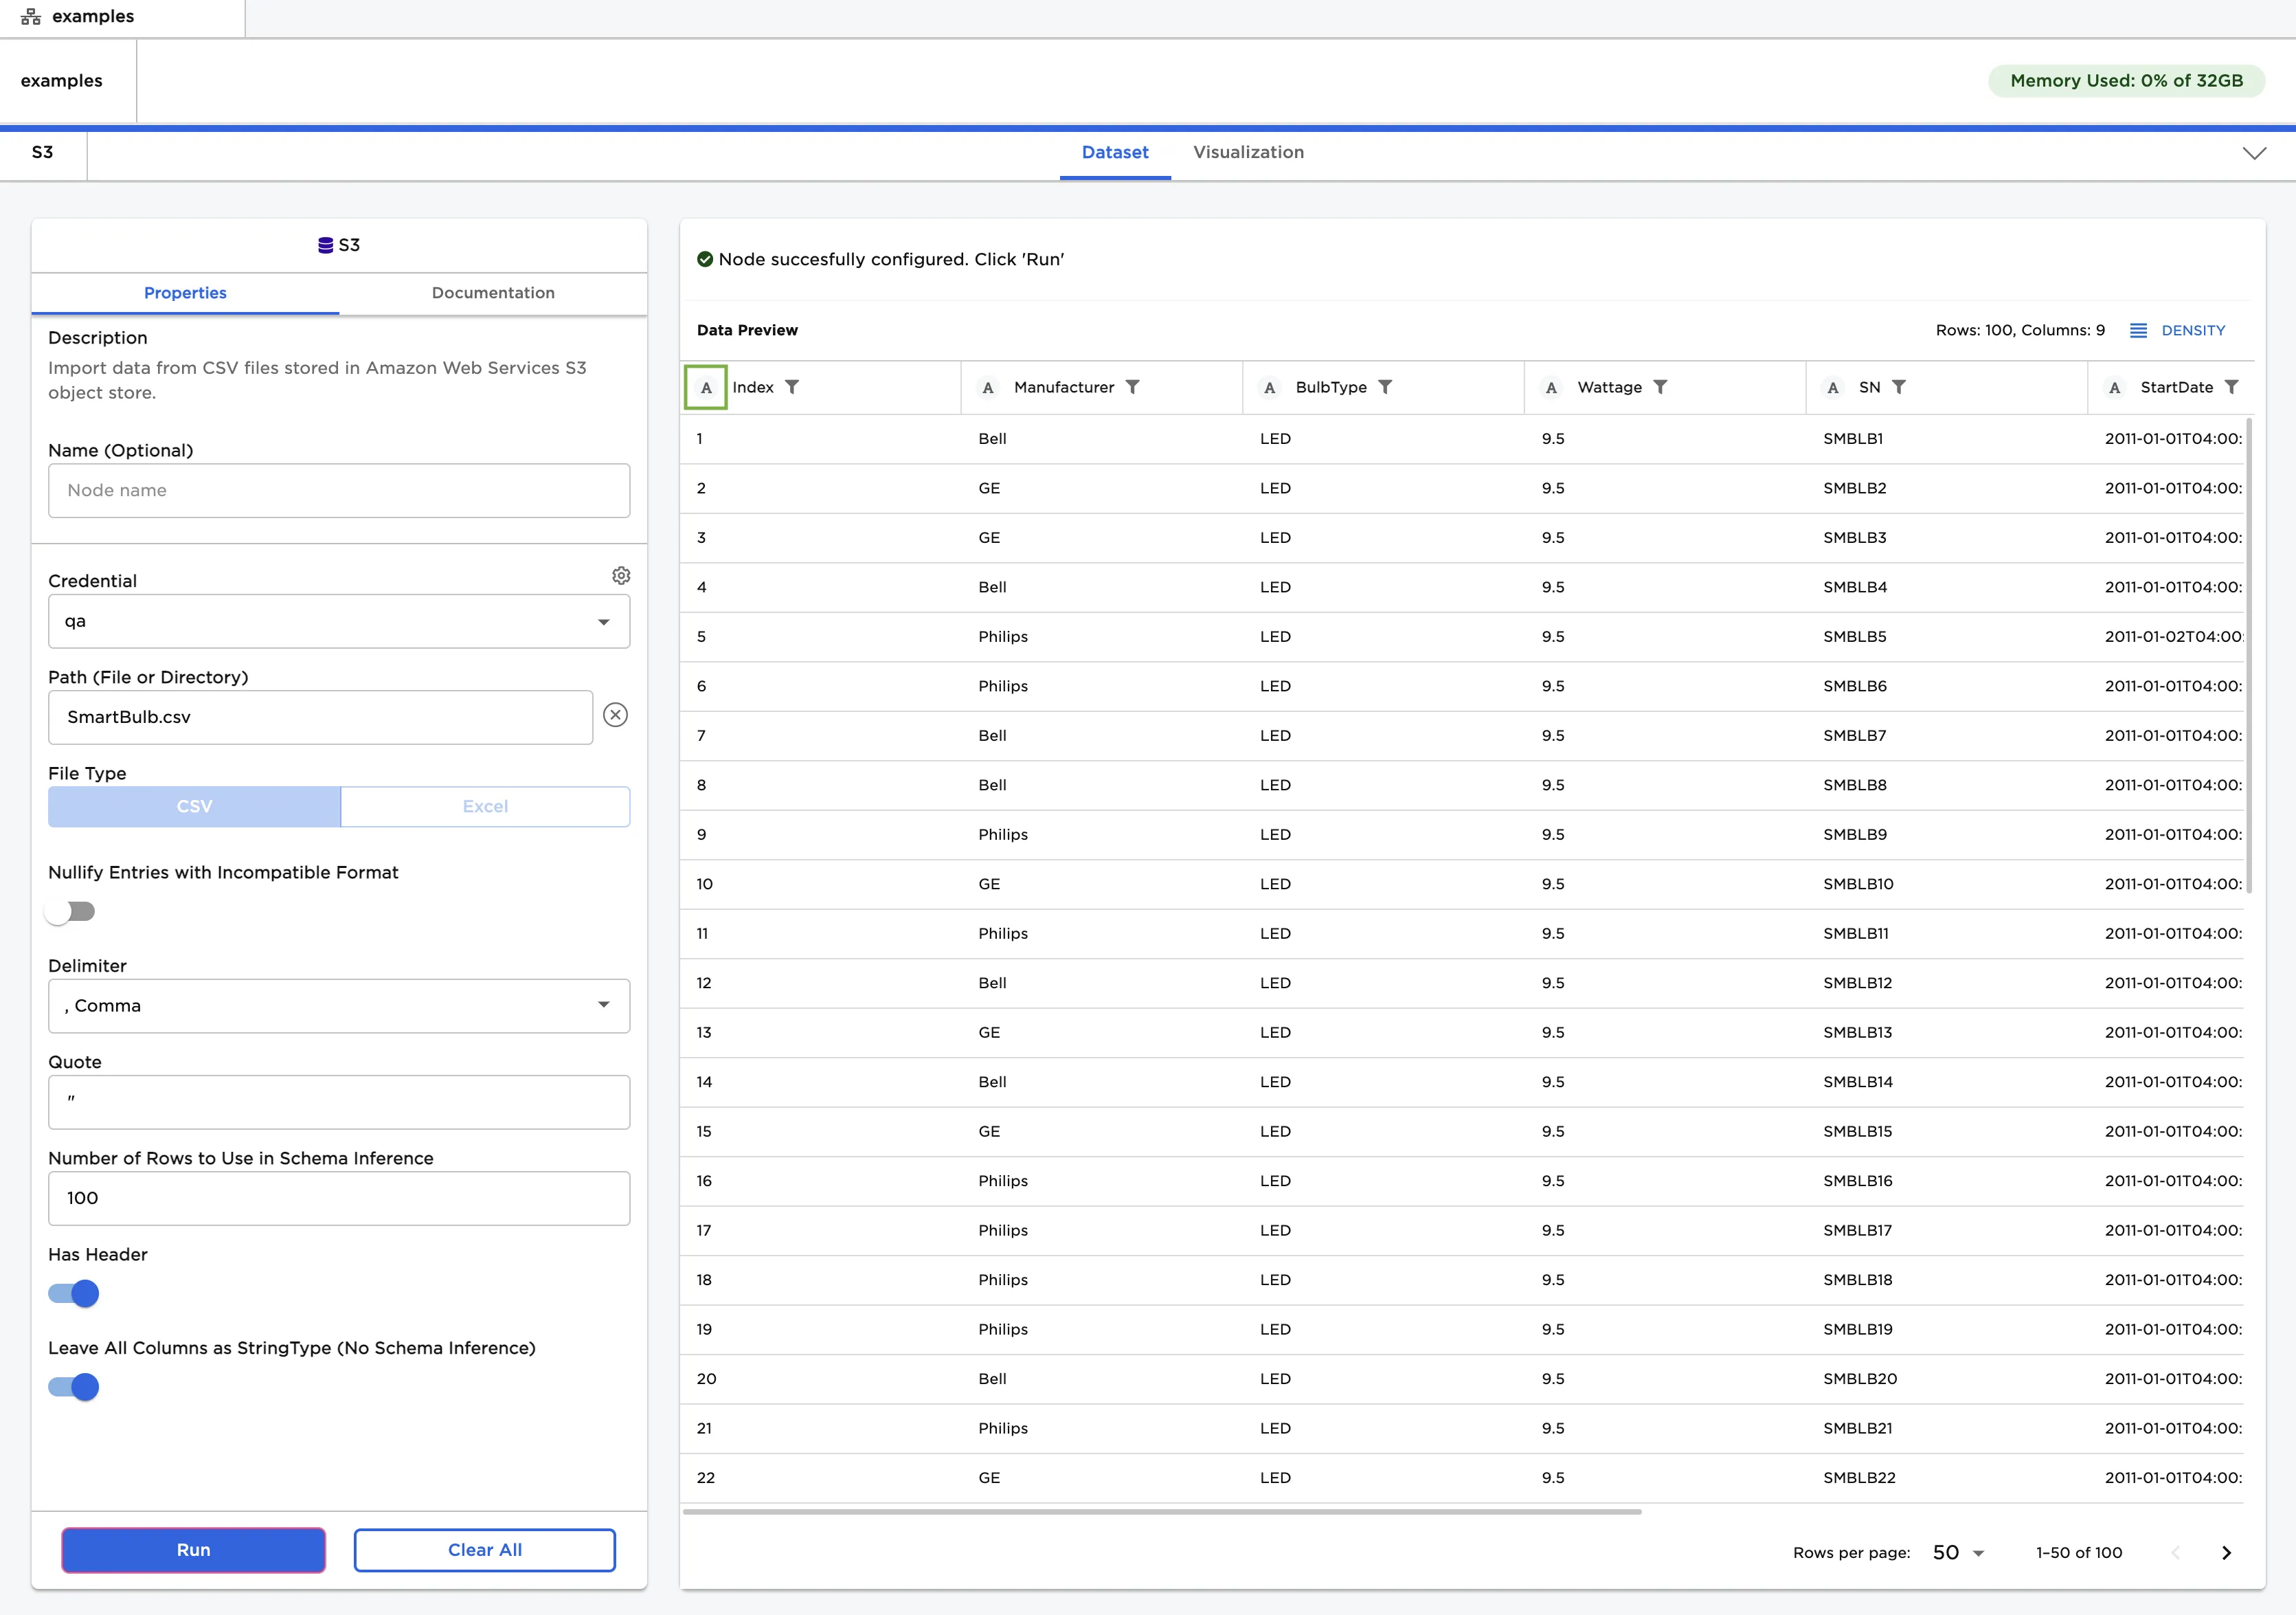Click the Node name input field
2296x1615 pixels.
[x=339, y=490]
